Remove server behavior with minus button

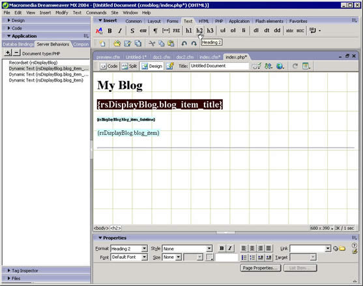(16, 53)
